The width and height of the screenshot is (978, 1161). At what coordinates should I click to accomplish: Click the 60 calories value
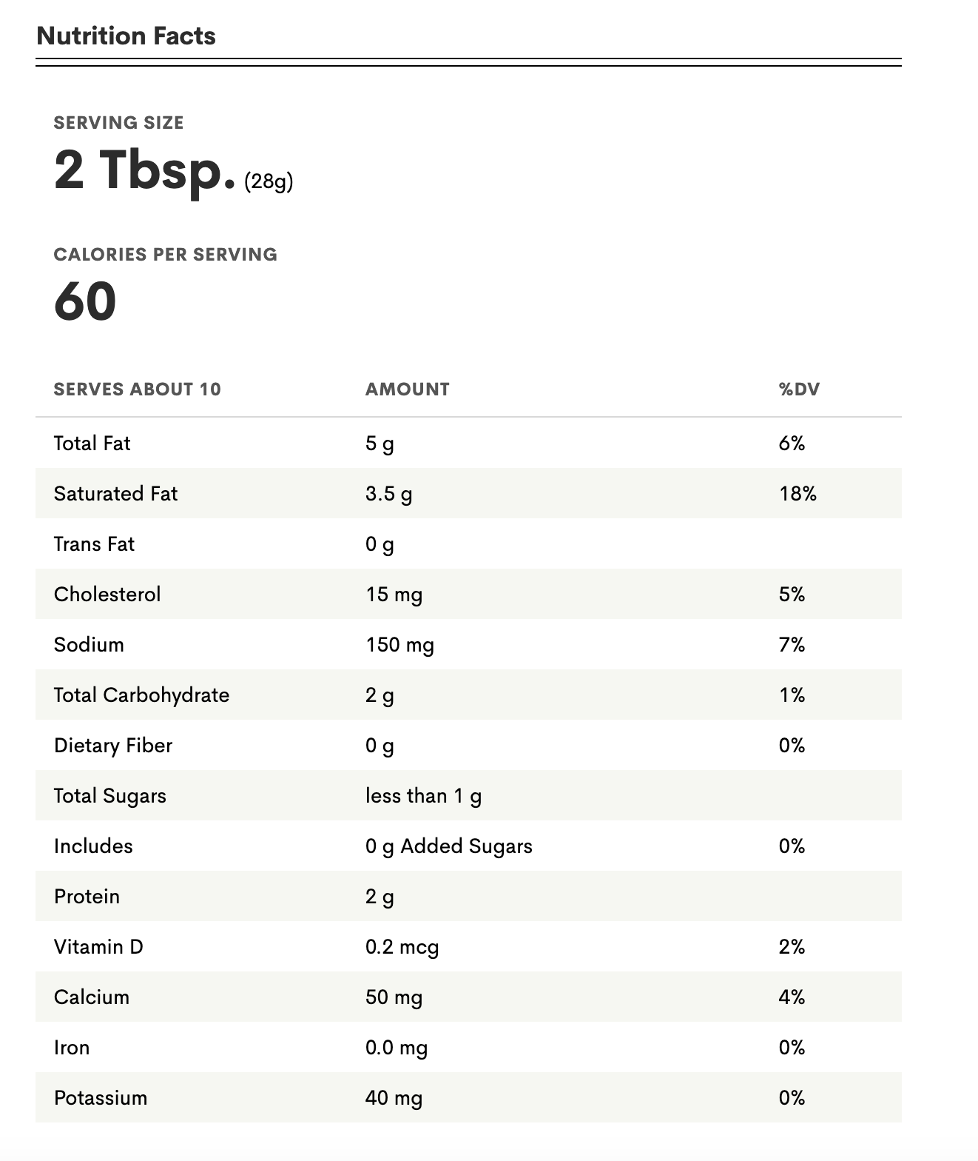[x=85, y=301]
